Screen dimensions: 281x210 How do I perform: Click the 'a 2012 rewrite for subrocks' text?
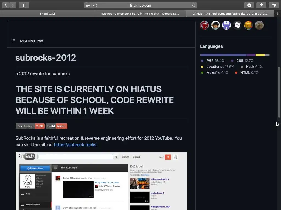click(x=43, y=74)
